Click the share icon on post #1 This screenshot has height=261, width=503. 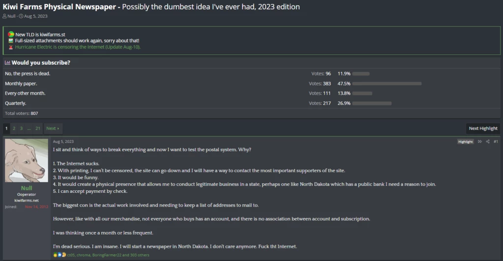(x=488, y=142)
